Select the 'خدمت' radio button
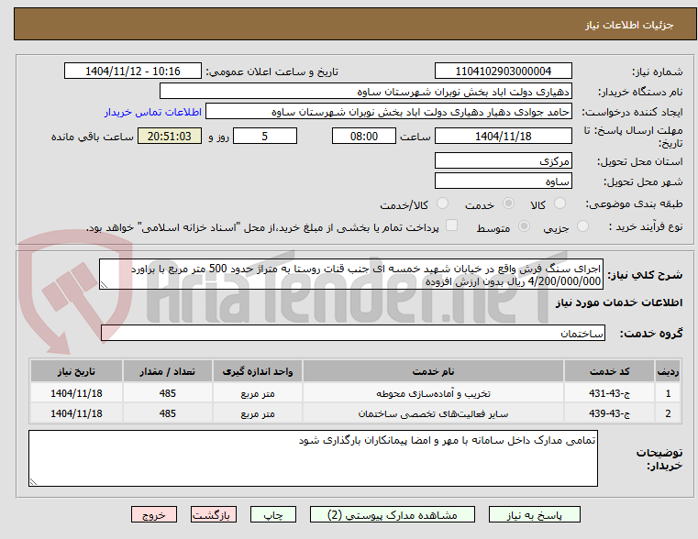698x539 pixels. click(x=508, y=203)
